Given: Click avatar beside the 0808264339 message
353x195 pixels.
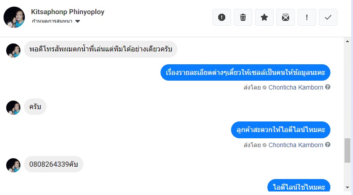Looking at the screenshot, I should (x=13, y=165).
